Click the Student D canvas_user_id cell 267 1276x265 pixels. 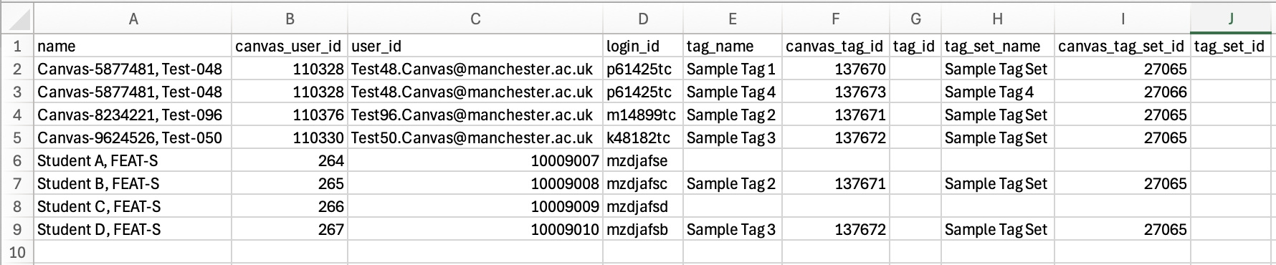tap(290, 230)
